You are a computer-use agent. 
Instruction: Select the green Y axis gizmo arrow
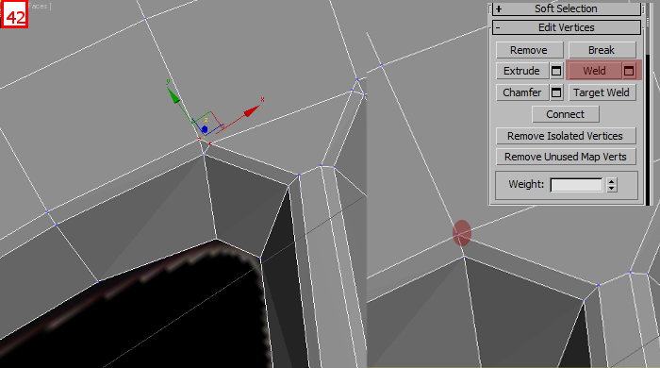tap(173, 96)
